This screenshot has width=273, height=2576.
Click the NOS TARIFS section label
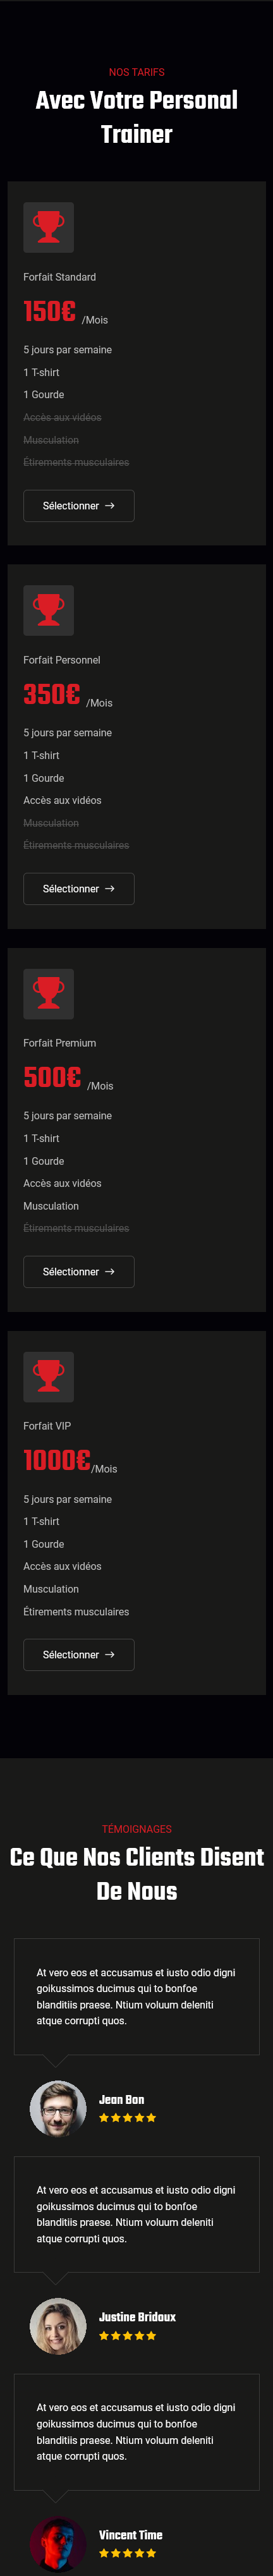coord(137,72)
